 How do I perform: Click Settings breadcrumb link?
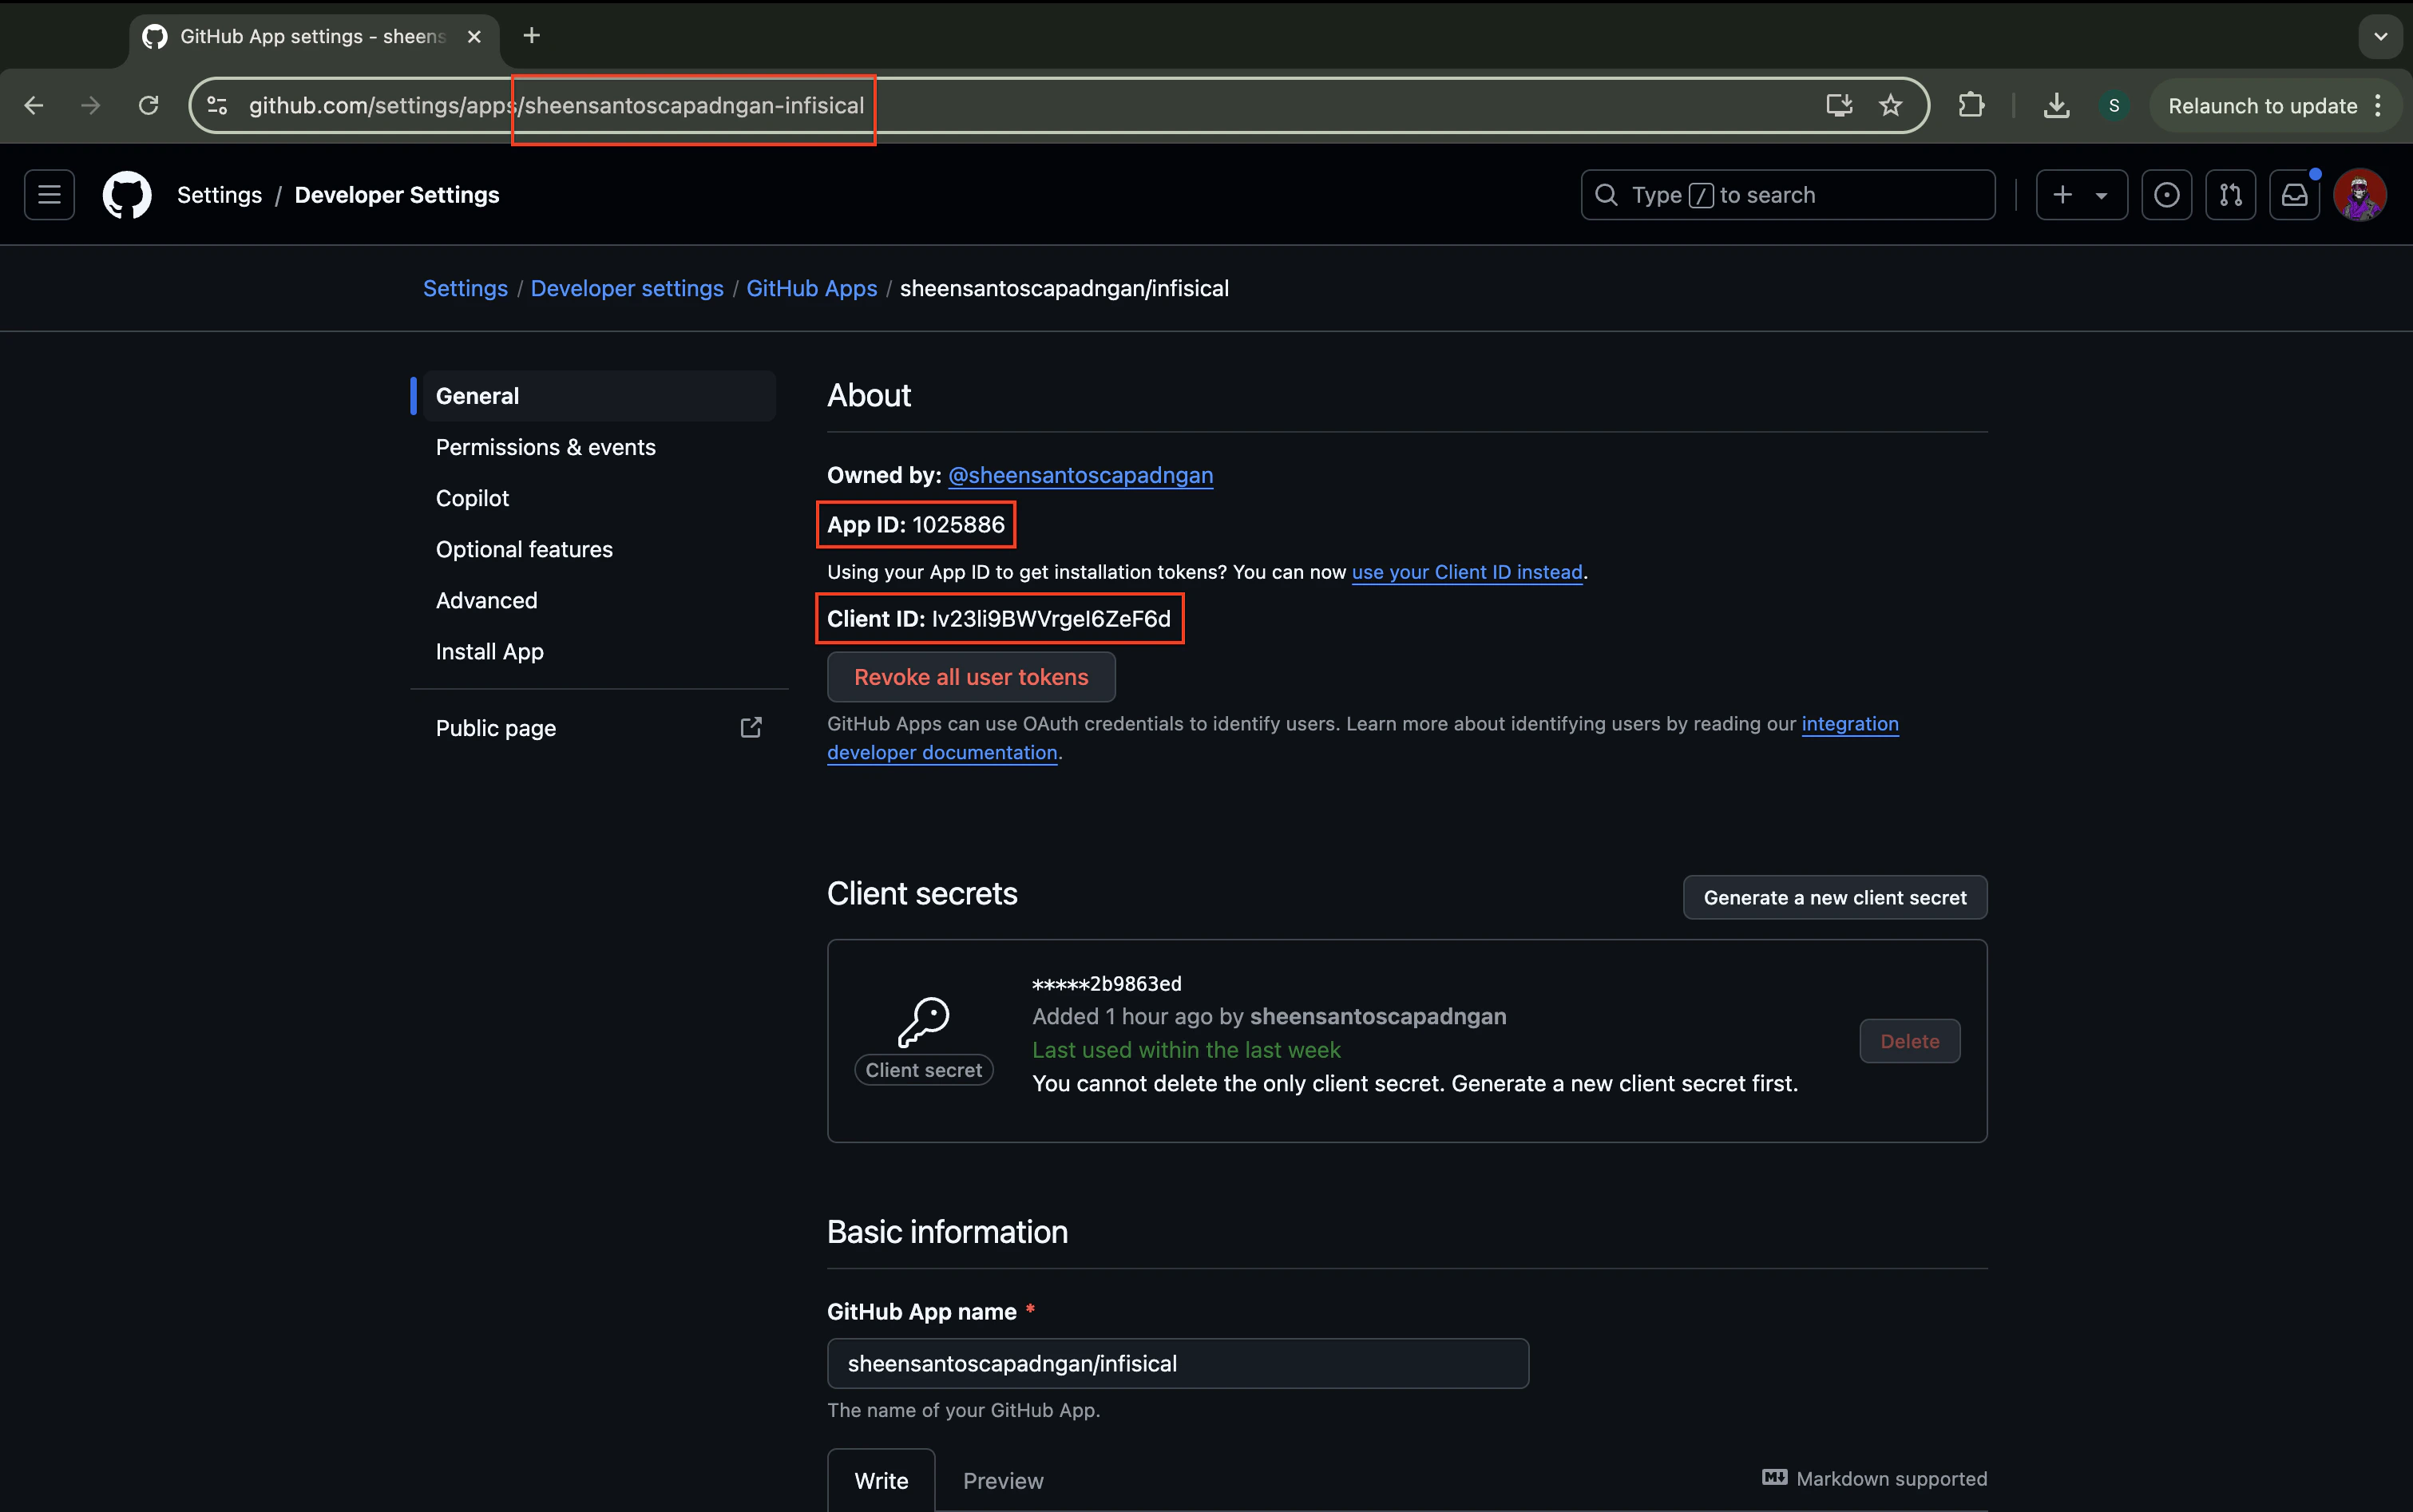click(x=465, y=288)
